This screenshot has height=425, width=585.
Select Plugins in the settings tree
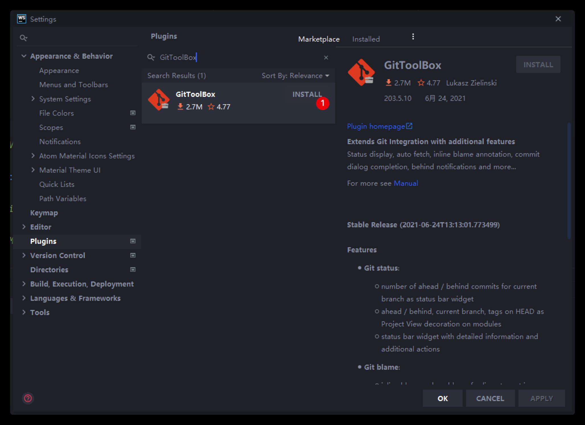tap(43, 241)
